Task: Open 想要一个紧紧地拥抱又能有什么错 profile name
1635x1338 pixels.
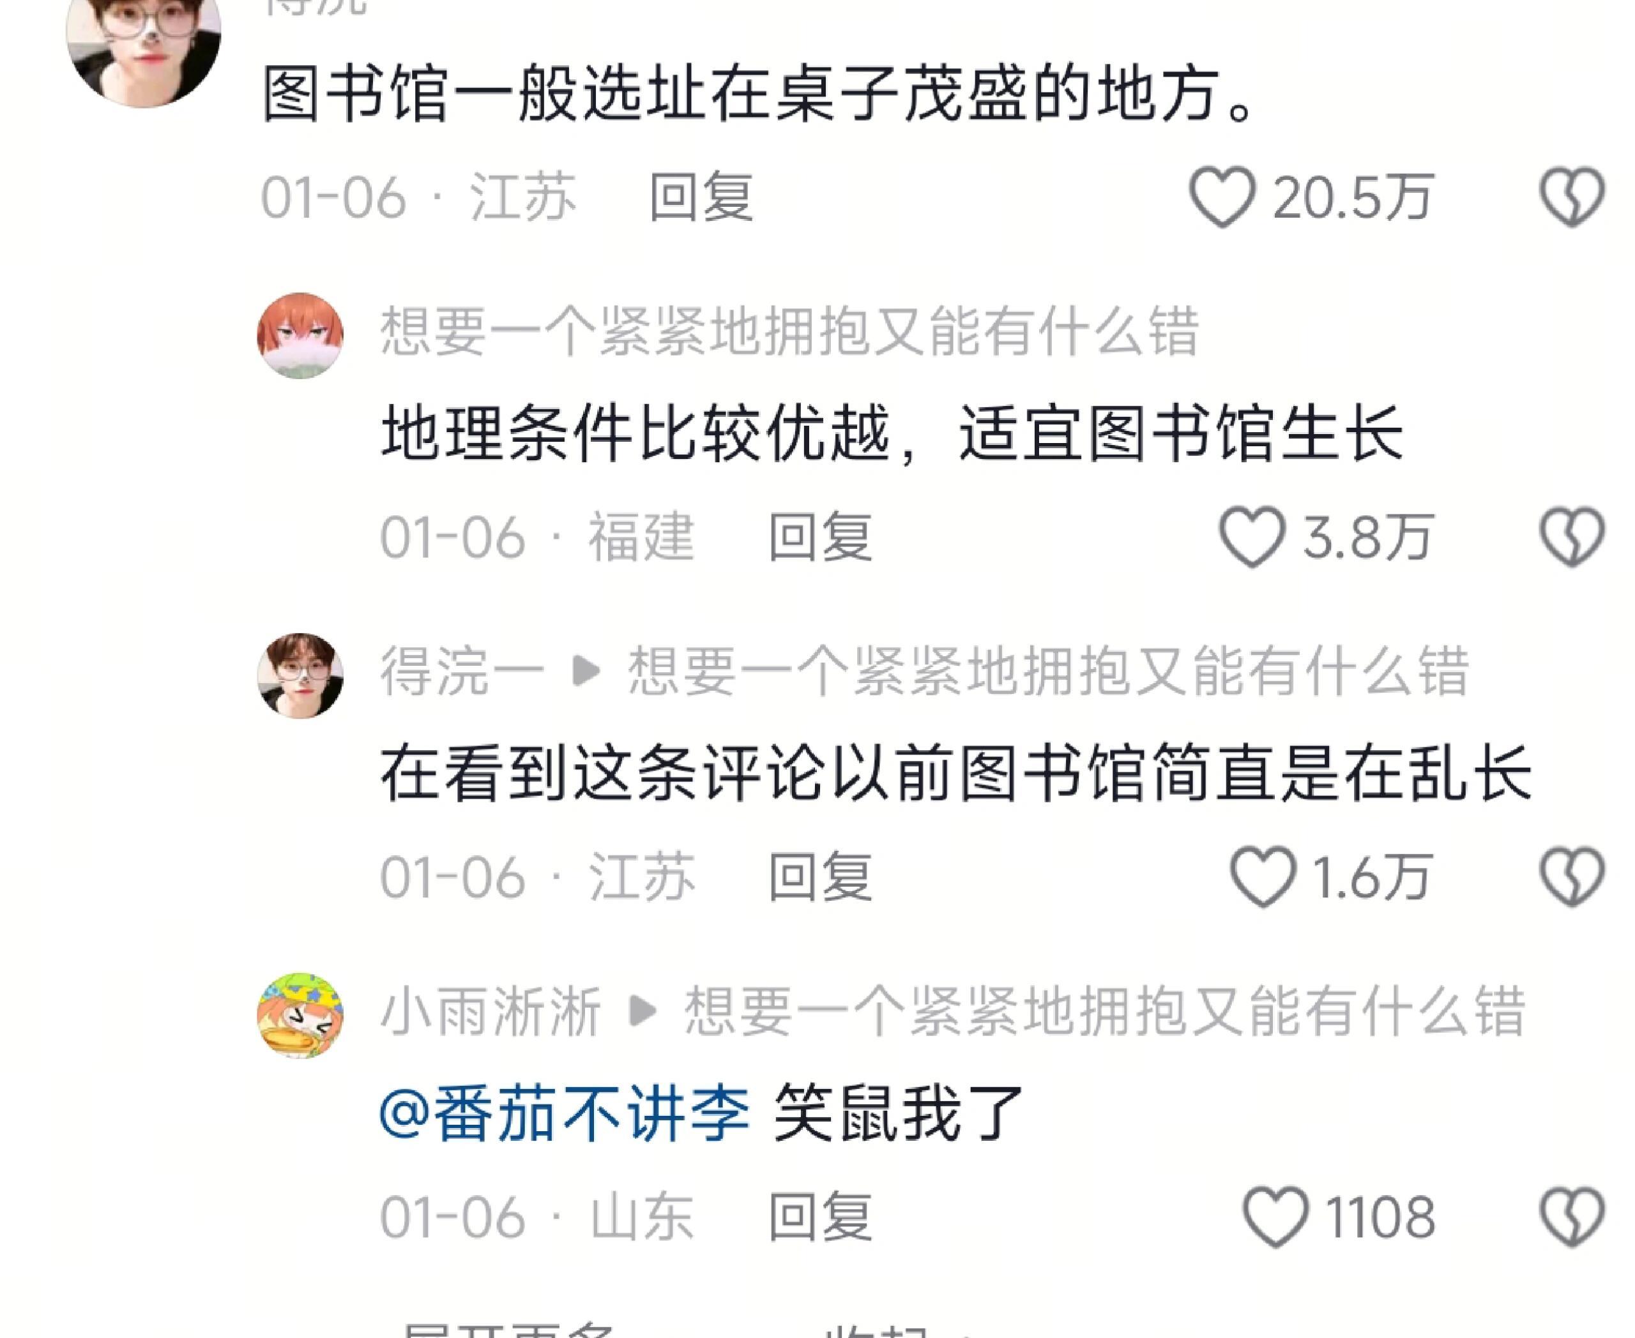Action: [x=790, y=331]
